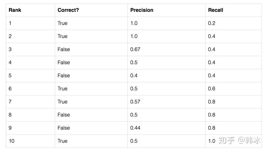This screenshot has height=151, width=267.
Task: Select the rank 10 cell
Action: pos(11,141)
